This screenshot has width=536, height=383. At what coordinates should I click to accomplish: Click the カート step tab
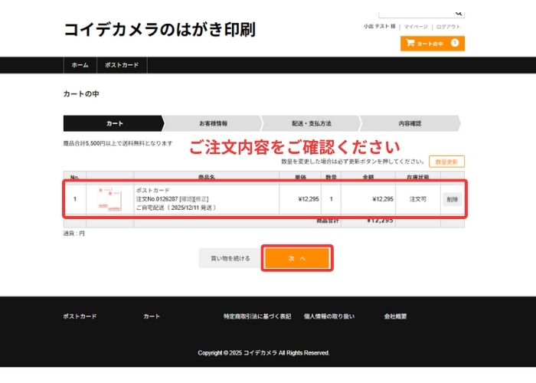(x=114, y=123)
